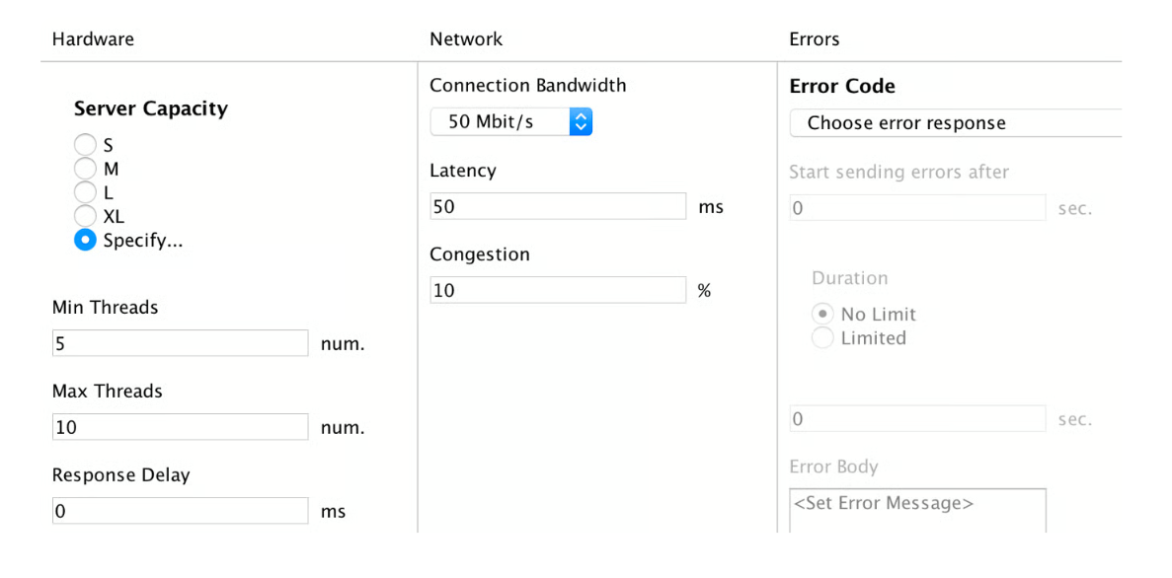This screenshot has width=1172, height=578.
Task: Click the 50 Mbit/s dropdown arrow stepper
Action: tap(581, 122)
